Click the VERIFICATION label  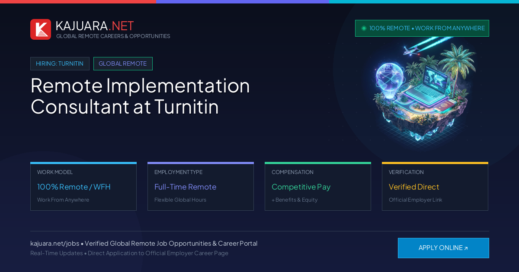(x=406, y=172)
